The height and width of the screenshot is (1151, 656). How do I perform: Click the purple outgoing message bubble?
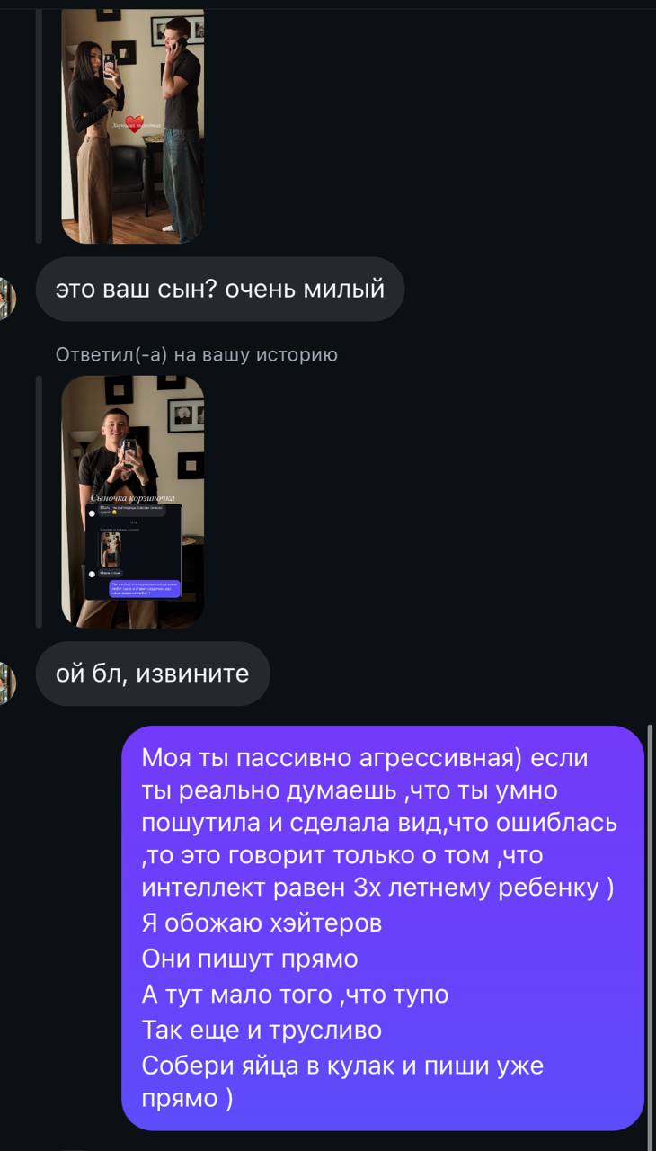(383, 928)
